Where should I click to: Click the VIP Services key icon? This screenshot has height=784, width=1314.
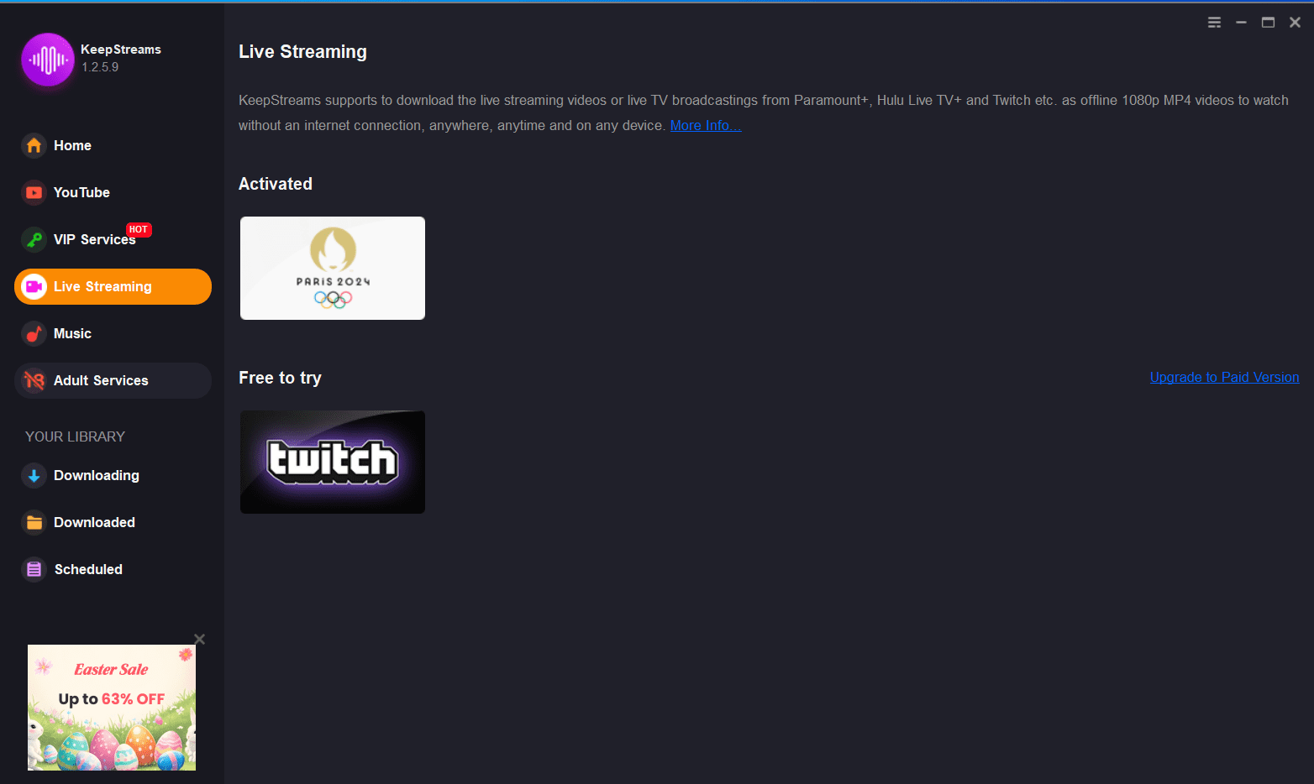coord(34,239)
